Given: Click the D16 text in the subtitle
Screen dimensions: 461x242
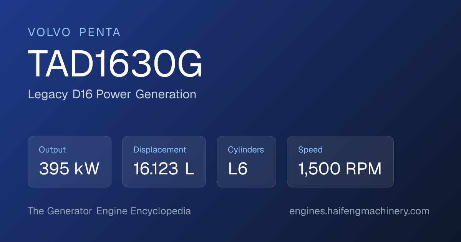Looking at the screenshot, I should click(82, 94).
